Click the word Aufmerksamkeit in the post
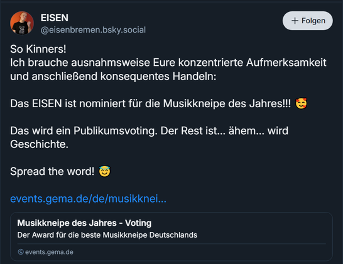The image size is (343, 264). tap(286, 63)
